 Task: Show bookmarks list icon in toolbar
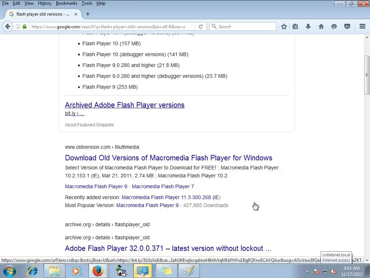(295, 26)
